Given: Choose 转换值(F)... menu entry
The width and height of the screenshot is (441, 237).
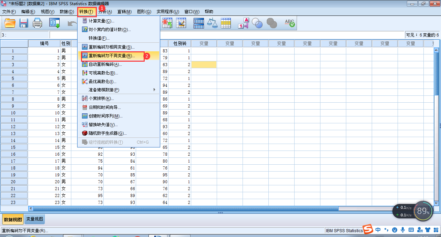Looking at the screenshot, I should [119, 38].
